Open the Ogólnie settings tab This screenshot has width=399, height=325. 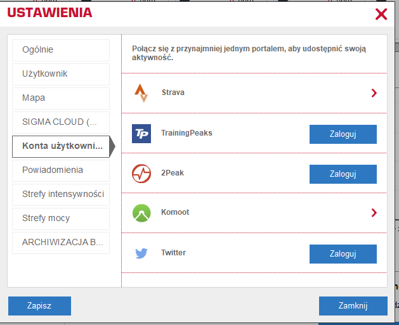coord(61,50)
